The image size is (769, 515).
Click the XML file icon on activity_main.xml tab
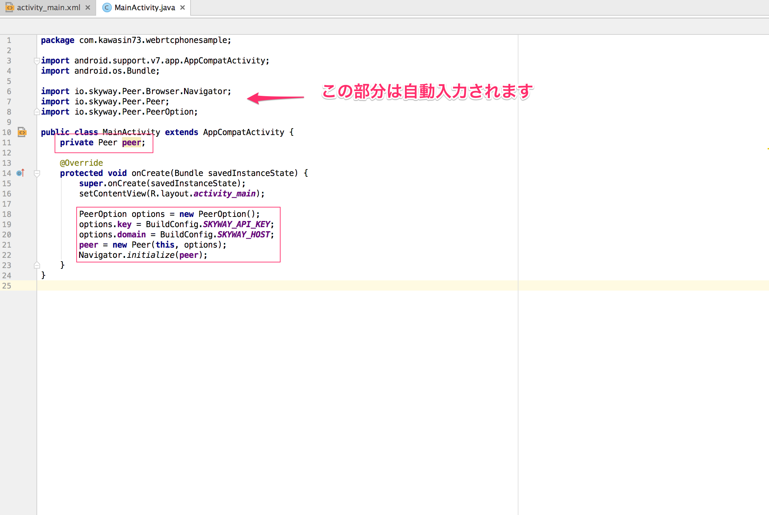click(x=10, y=7)
